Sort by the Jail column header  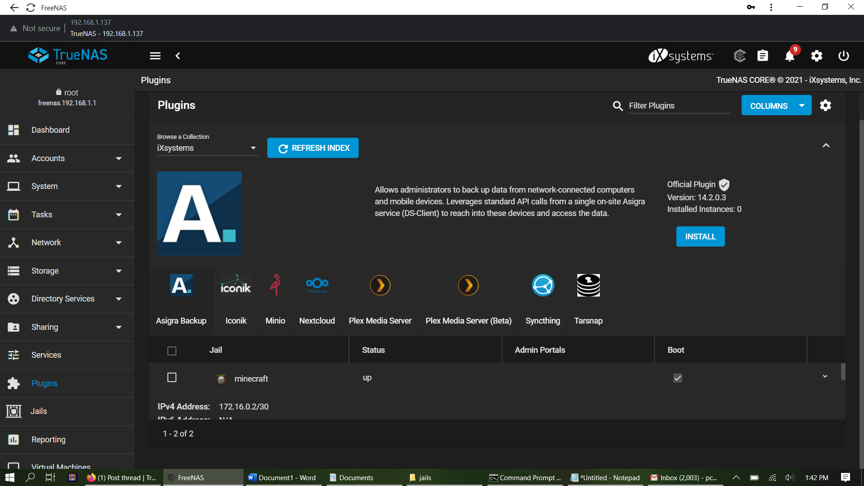[x=216, y=350]
